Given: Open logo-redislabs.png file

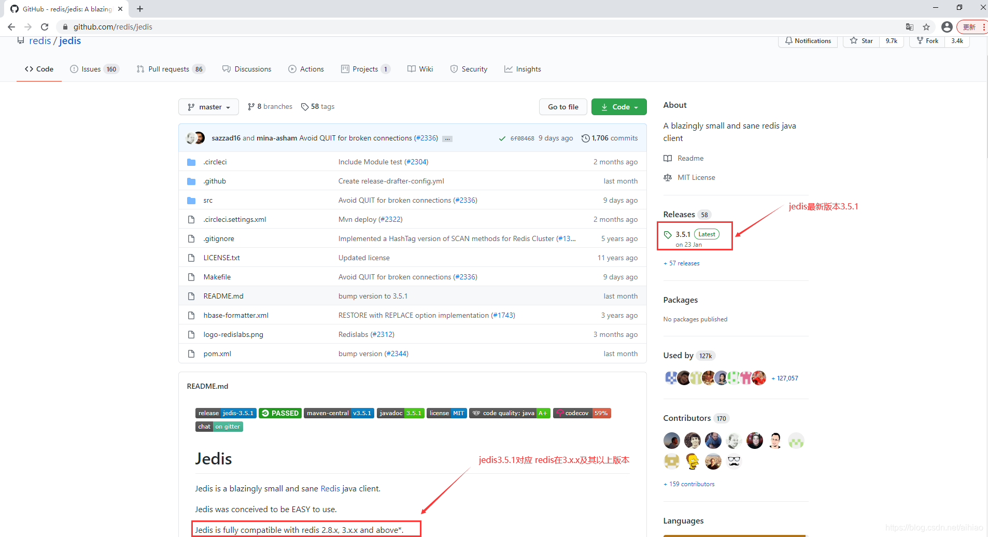Looking at the screenshot, I should coord(233,335).
